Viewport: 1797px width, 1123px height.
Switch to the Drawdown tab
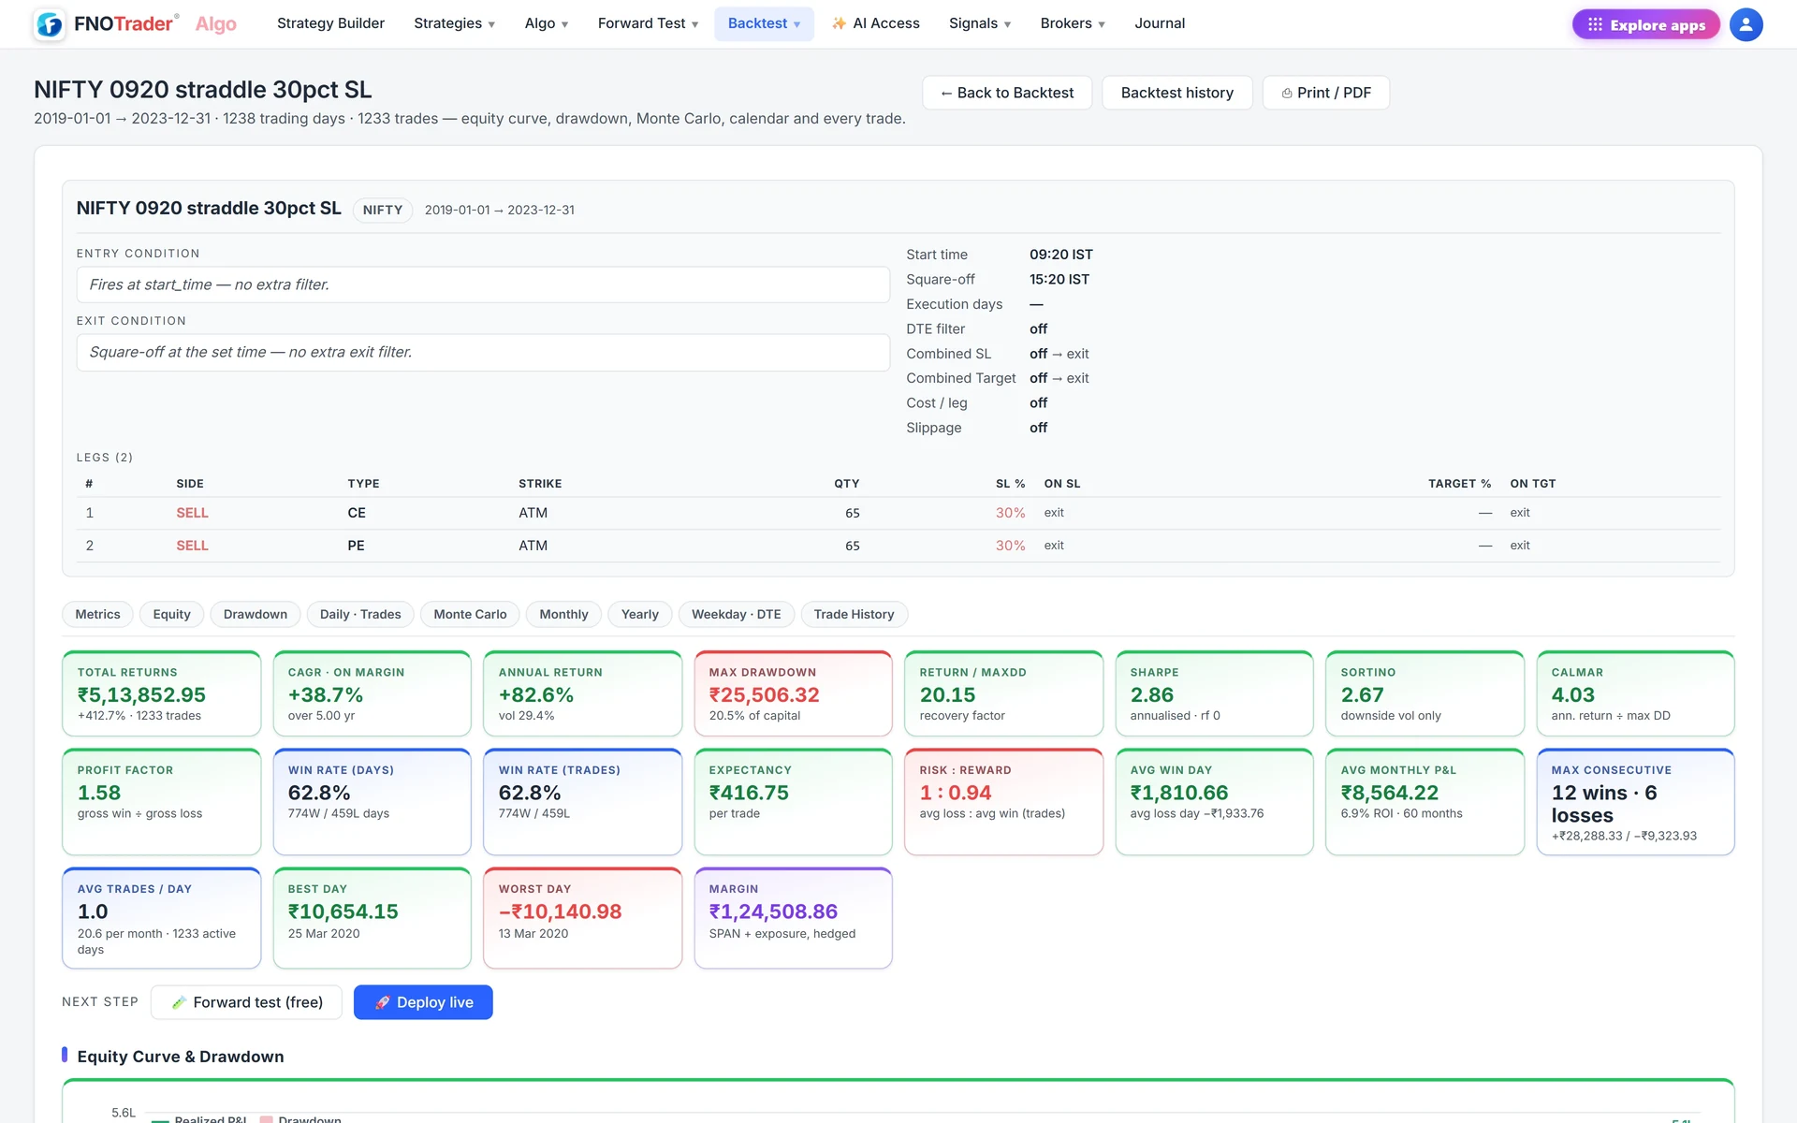pyautogui.click(x=256, y=614)
